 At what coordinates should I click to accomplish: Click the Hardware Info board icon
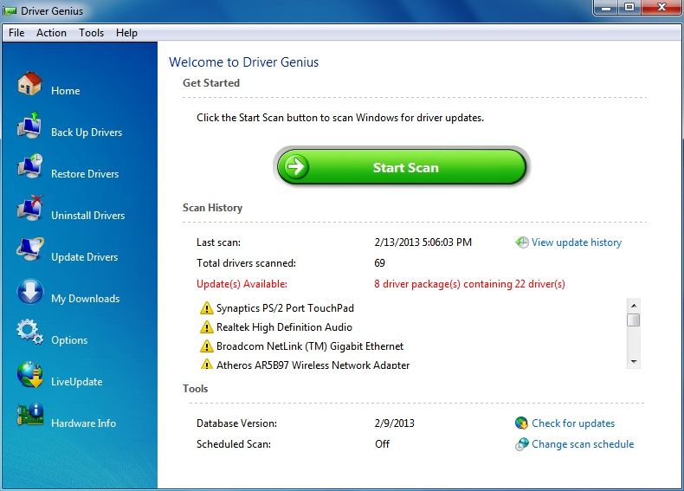click(x=29, y=415)
